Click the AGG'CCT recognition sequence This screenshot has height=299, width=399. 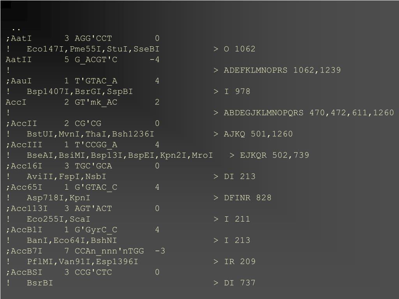click(x=94, y=39)
